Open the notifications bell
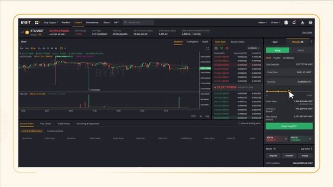Image resolution: width=333 pixels, height=187 pixels. (294, 22)
